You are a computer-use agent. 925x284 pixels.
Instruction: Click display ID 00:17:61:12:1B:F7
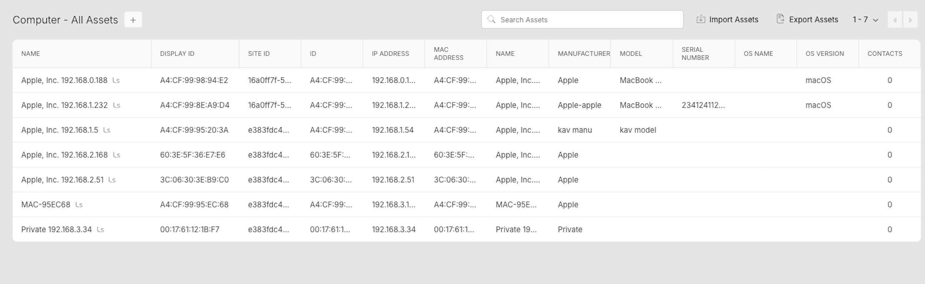[x=190, y=229]
